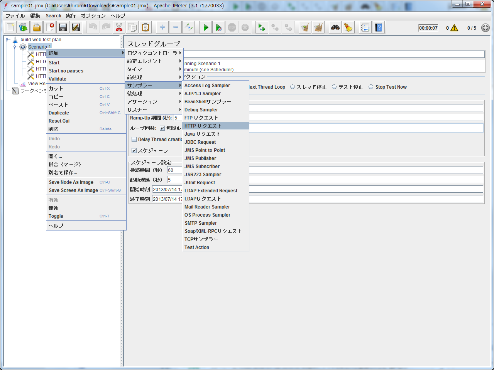Collapse the Scenario 1 tree node handle
This screenshot has width=494, height=370.
[x=15, y=47]
